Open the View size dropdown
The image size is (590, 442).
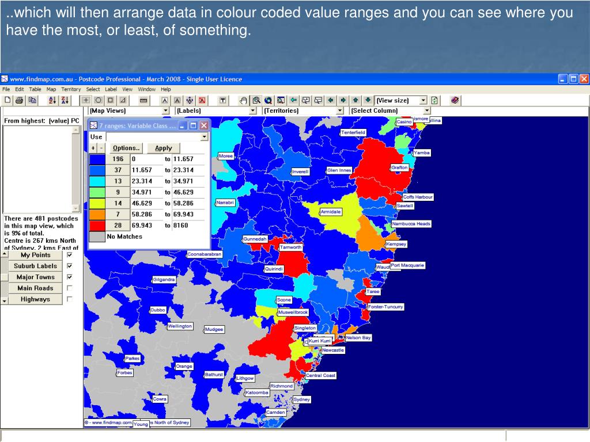pyautogui.click(x=423, y=100)
